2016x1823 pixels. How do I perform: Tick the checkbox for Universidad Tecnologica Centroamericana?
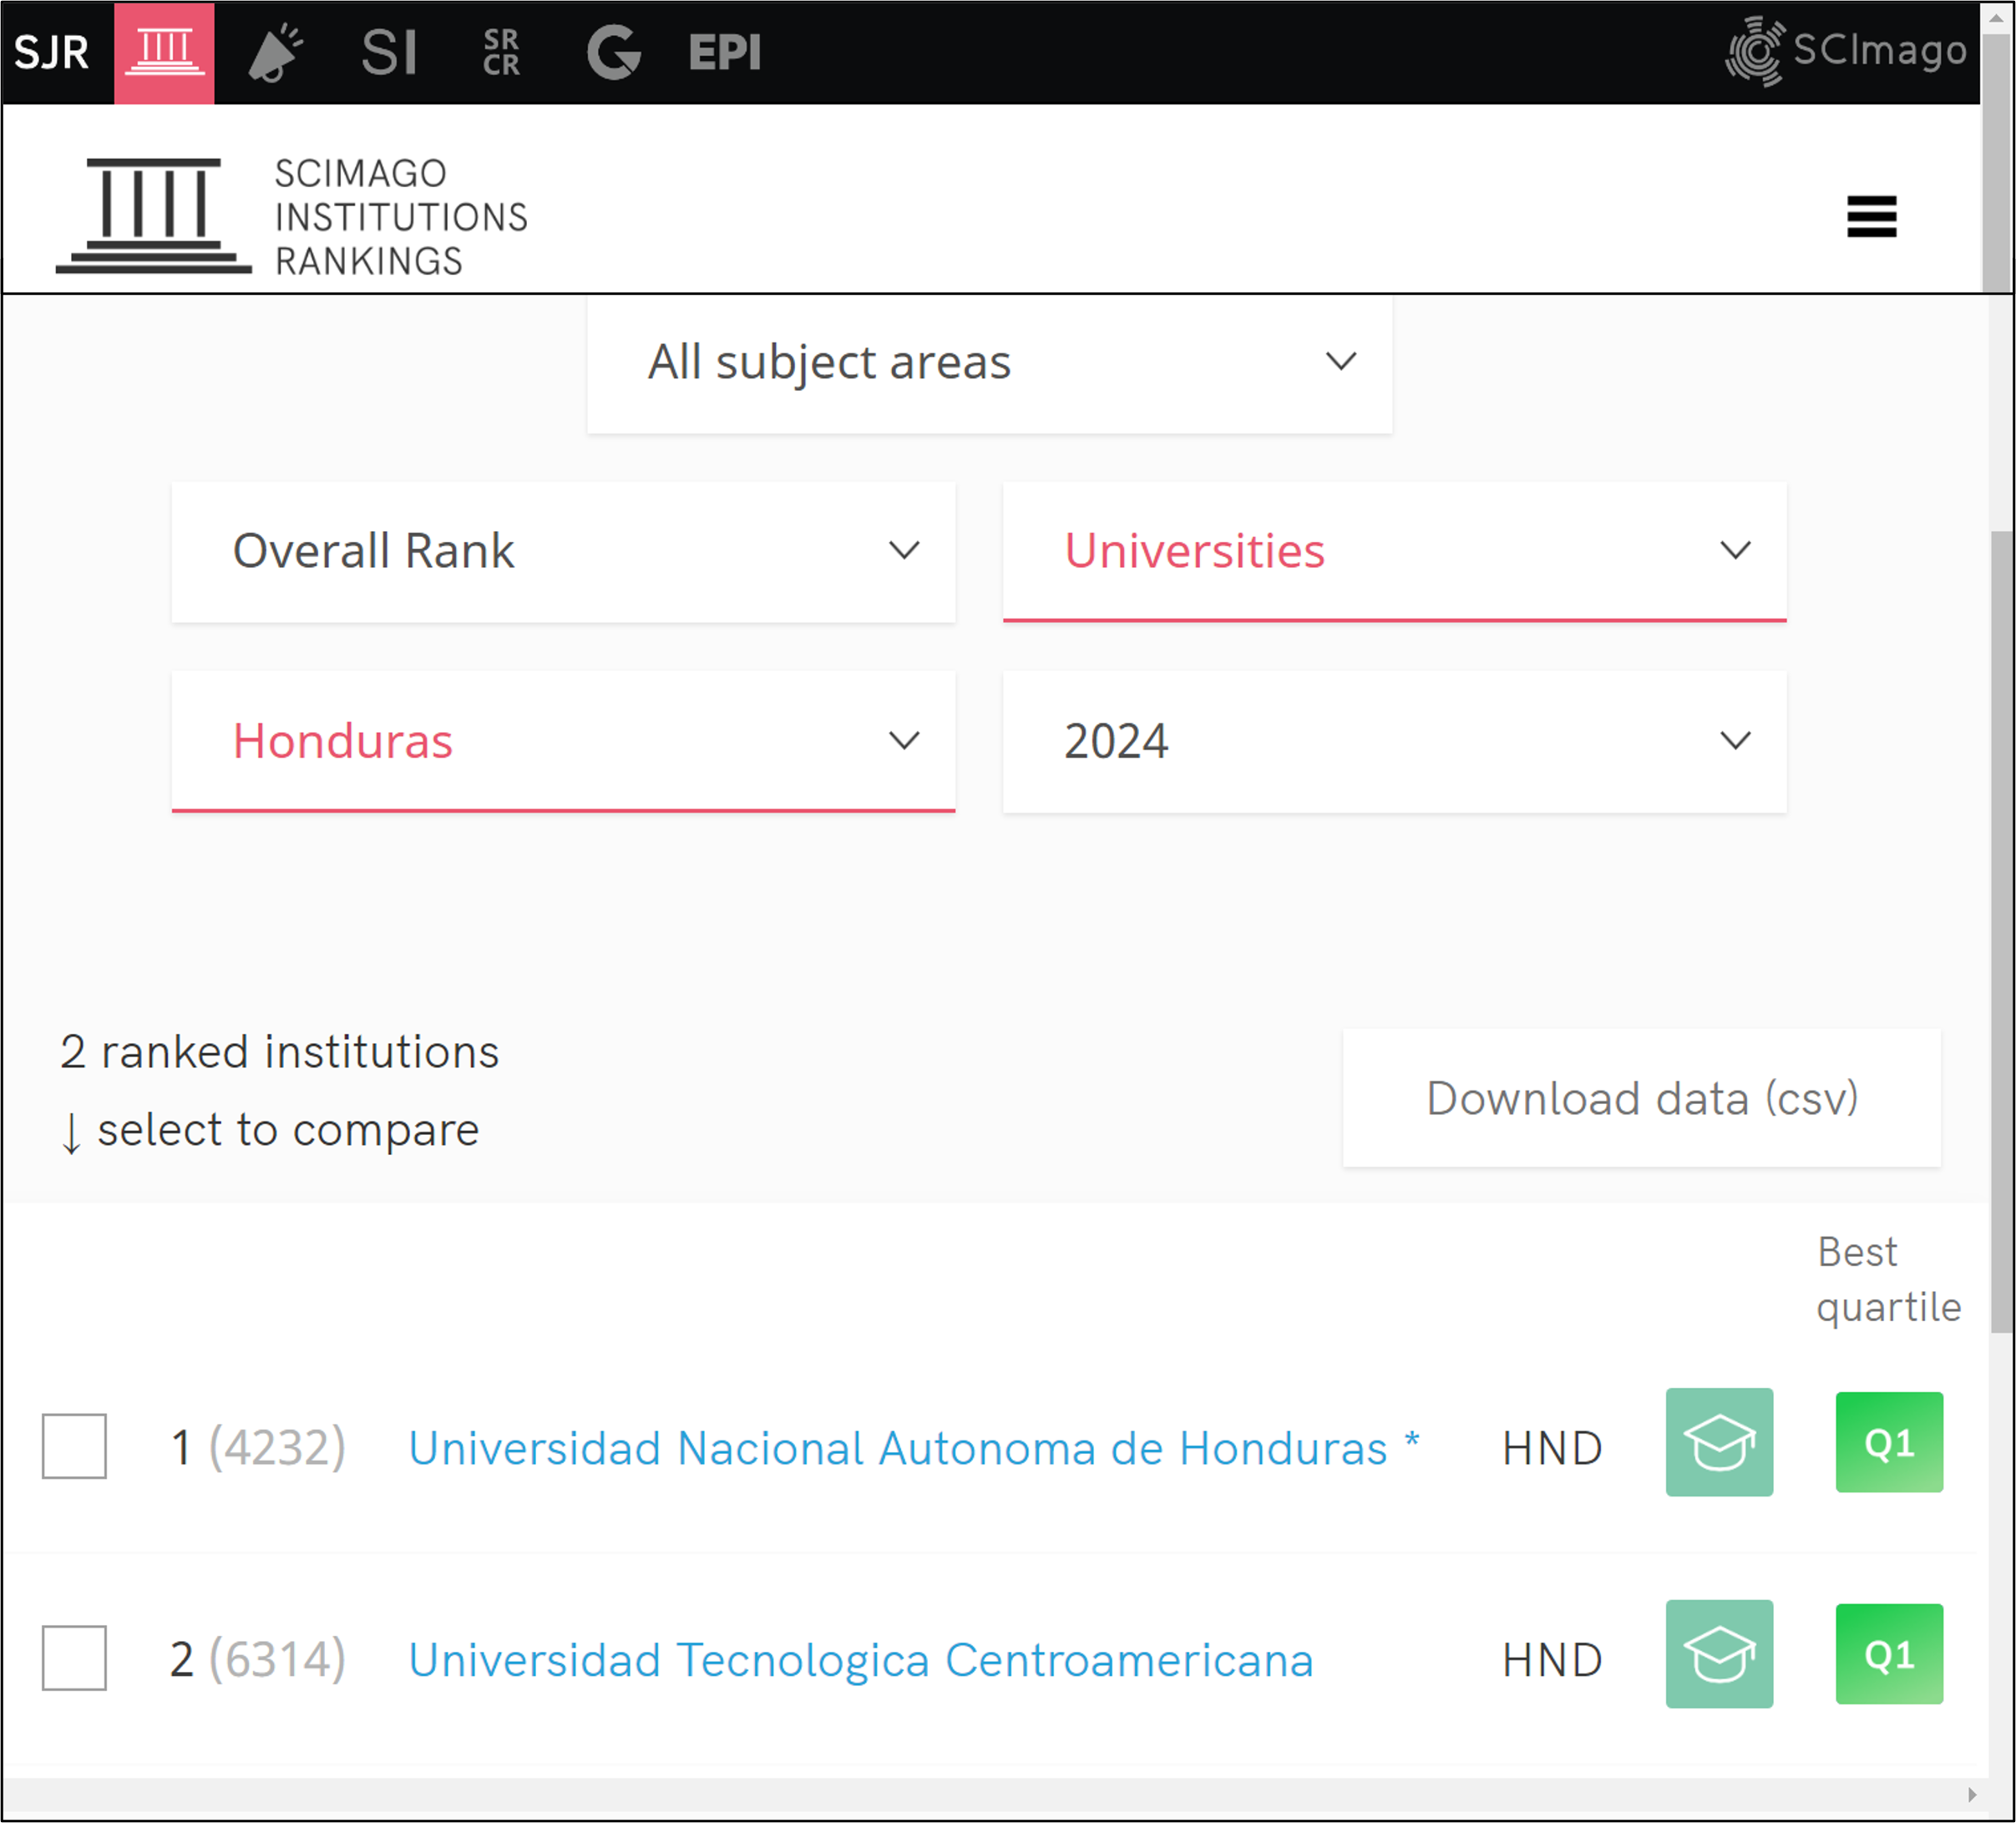74,1658
